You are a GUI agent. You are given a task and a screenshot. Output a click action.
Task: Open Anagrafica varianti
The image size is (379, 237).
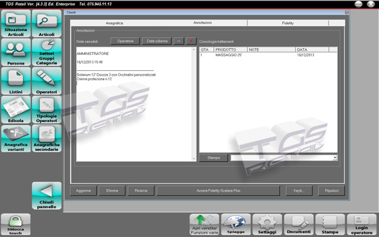click(16, 138)
